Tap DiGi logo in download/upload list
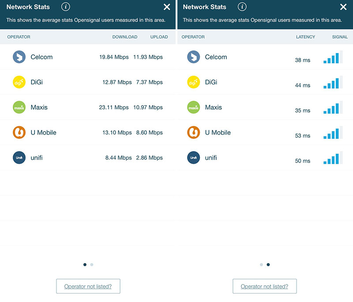The image size is (353, 302). click(19, 82)
